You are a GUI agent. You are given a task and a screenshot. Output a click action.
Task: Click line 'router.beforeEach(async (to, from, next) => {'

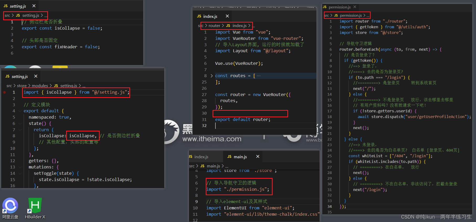390,49
